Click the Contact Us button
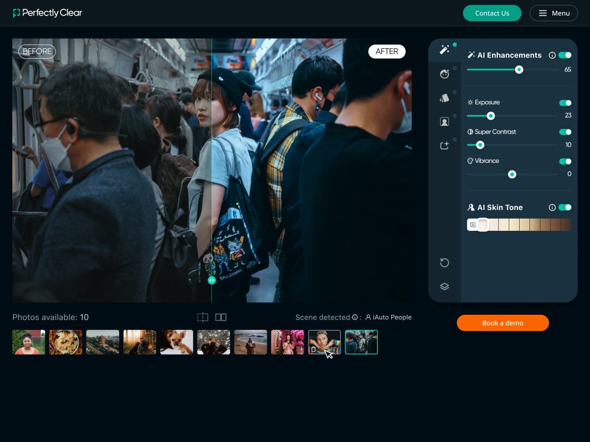Viewport: 590px width, 442px height. [x=492, y=13]
